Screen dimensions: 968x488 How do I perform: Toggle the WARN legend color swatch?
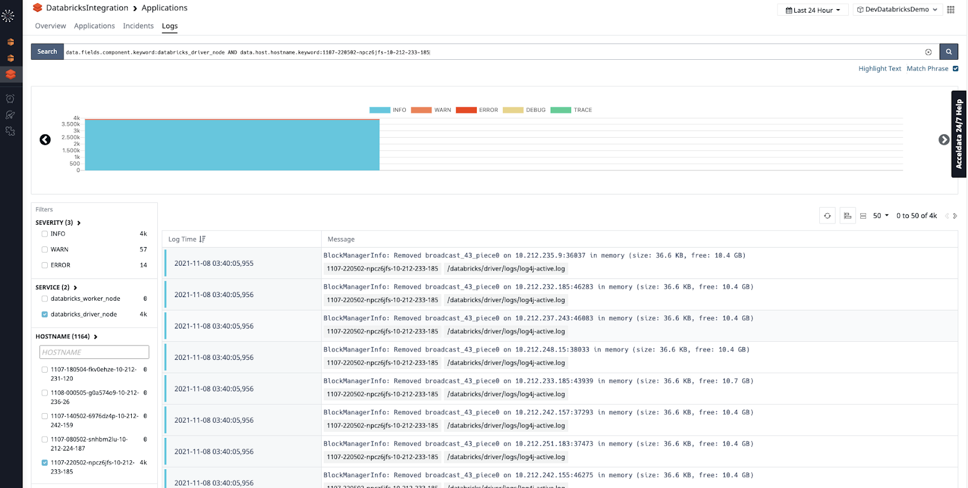pyautogui.click(x=421, y=110)
